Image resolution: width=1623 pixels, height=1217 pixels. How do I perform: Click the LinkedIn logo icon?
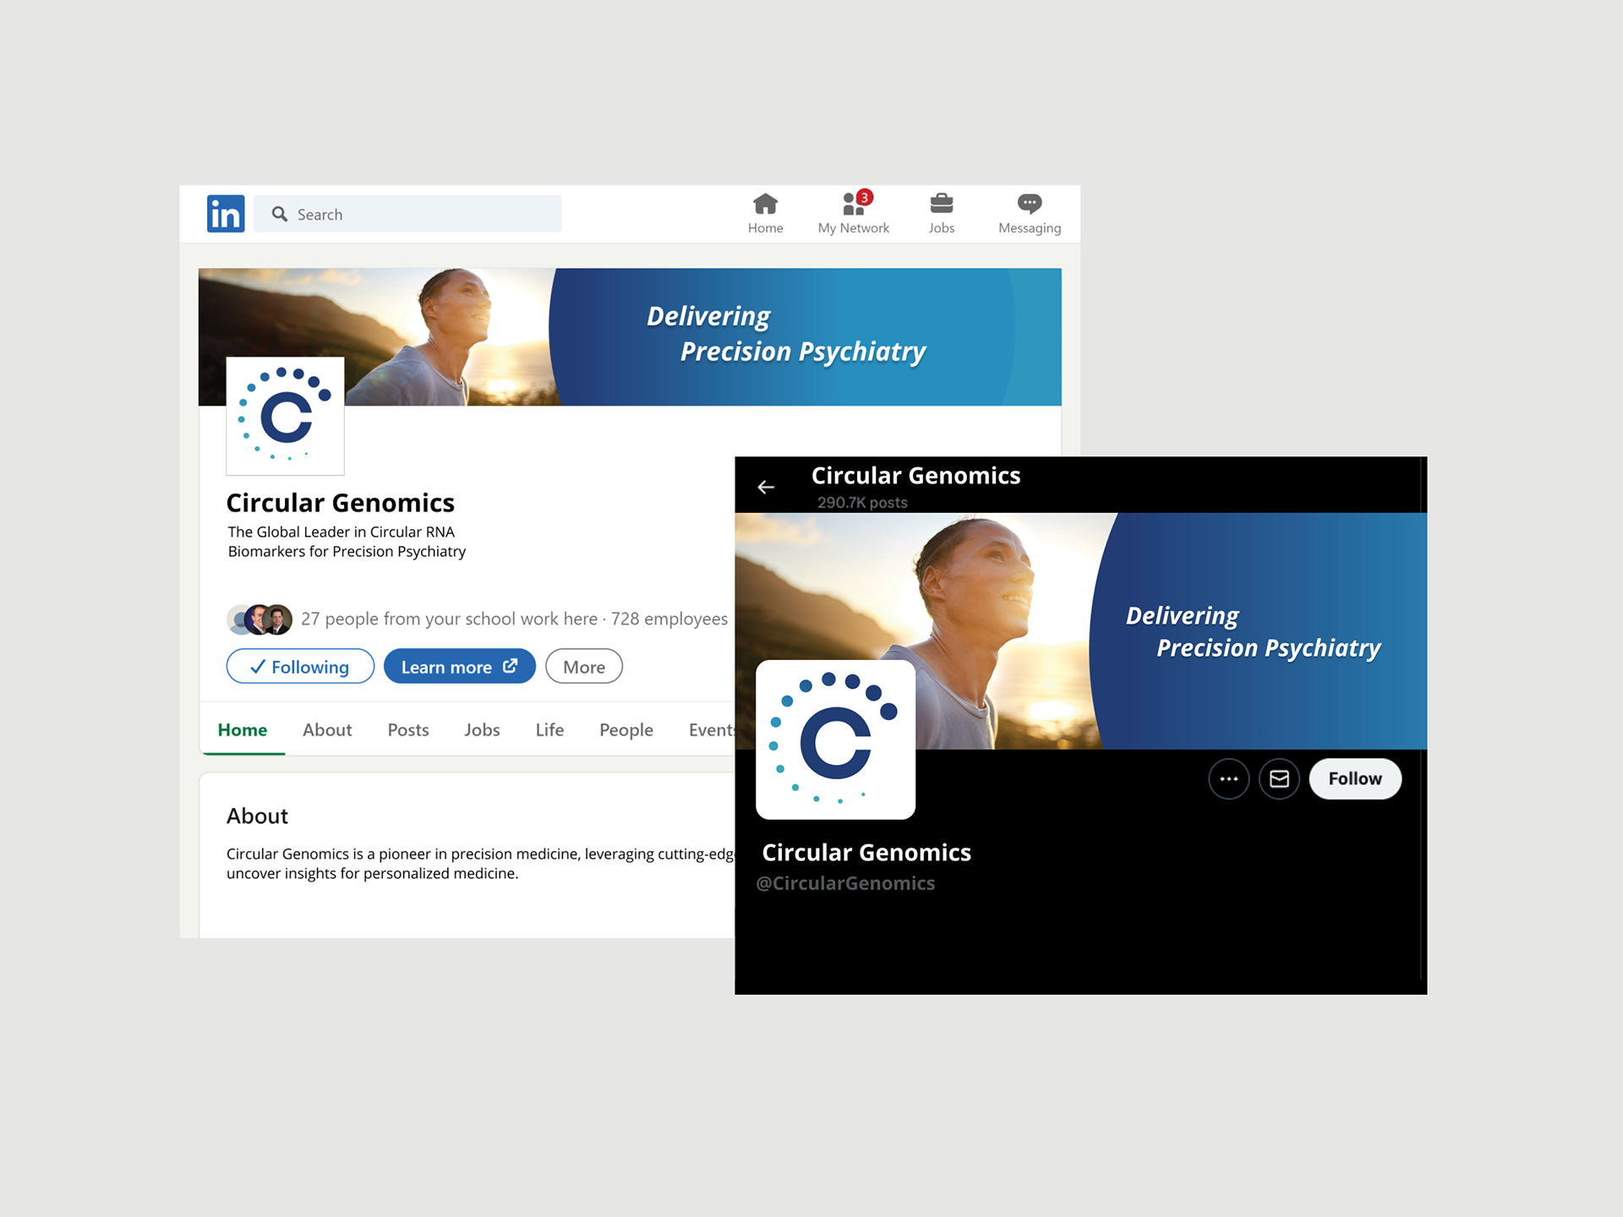226,214
